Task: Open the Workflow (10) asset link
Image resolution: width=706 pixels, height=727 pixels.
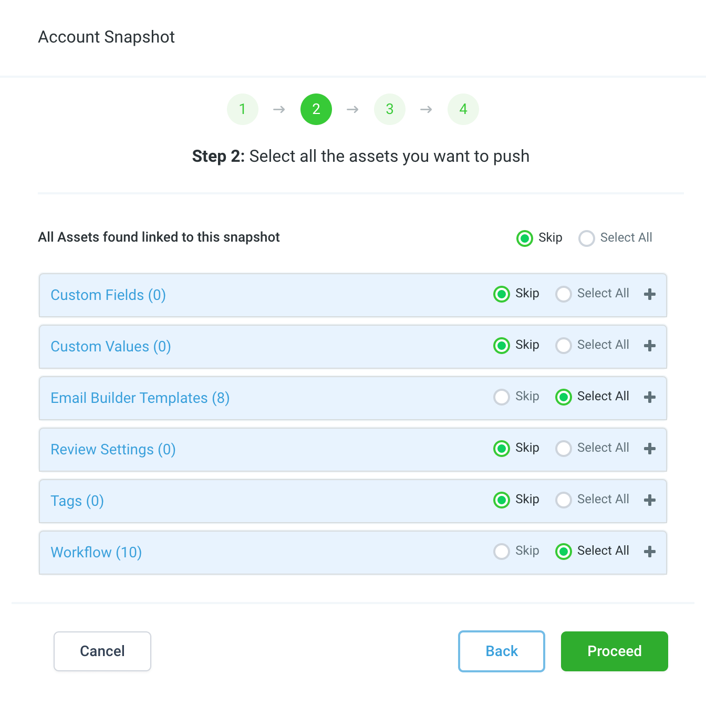Action: [x=96, y=553]
